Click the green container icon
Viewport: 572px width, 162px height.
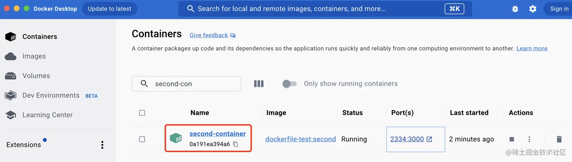click(176, 138)
